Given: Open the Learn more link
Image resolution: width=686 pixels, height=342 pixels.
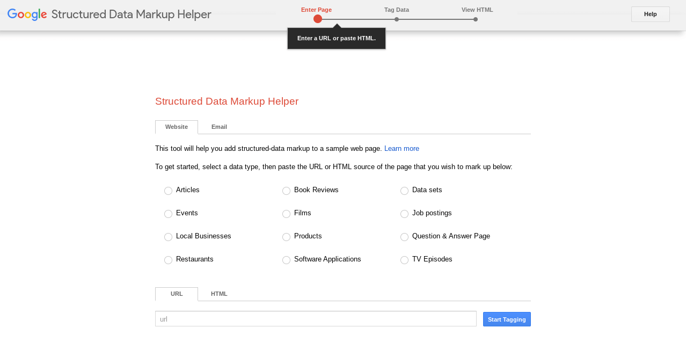Looking at the screenshot, I should tap(402, 148).
